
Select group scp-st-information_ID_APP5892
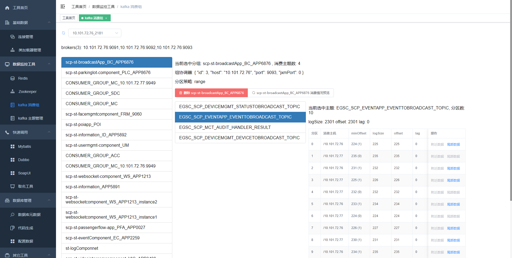coord(117,135)
